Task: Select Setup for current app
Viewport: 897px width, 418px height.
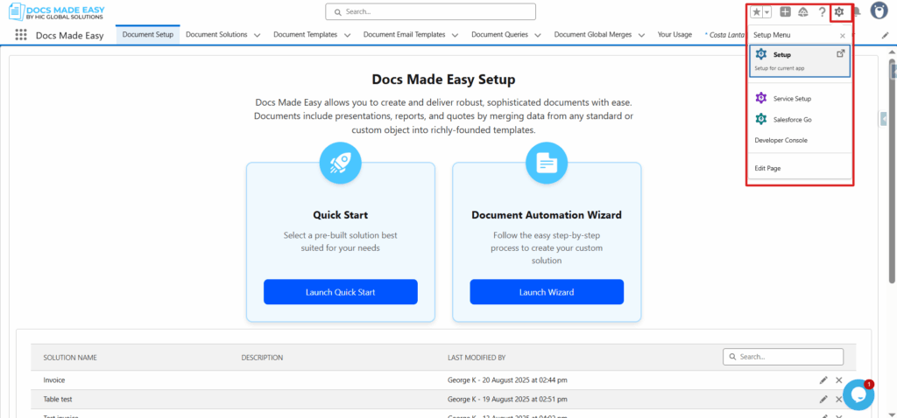Action: (799, 60)
